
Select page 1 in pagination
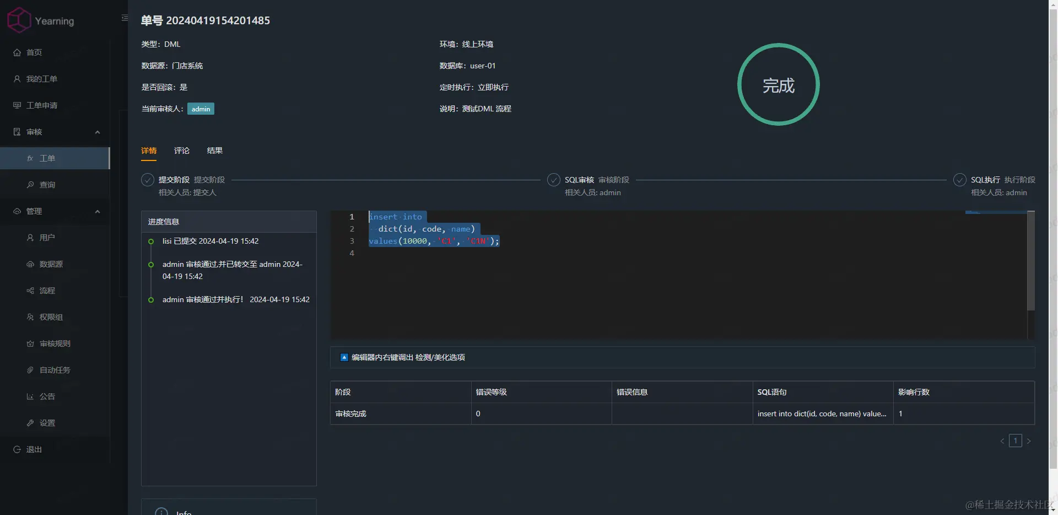1016,441
